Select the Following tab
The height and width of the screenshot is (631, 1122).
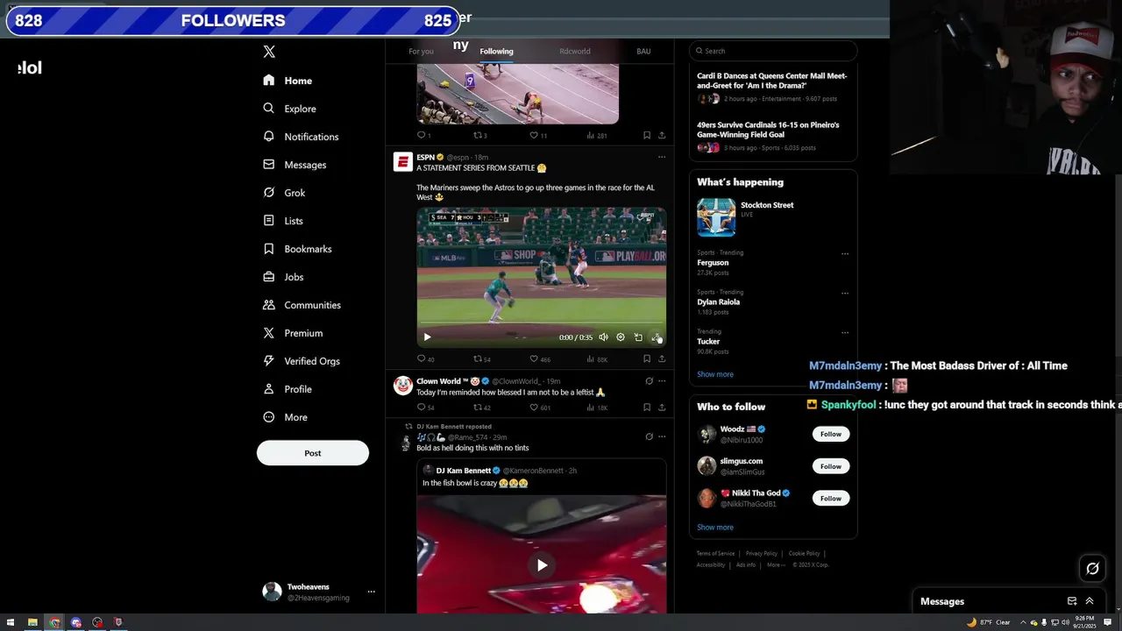[496, 52]
